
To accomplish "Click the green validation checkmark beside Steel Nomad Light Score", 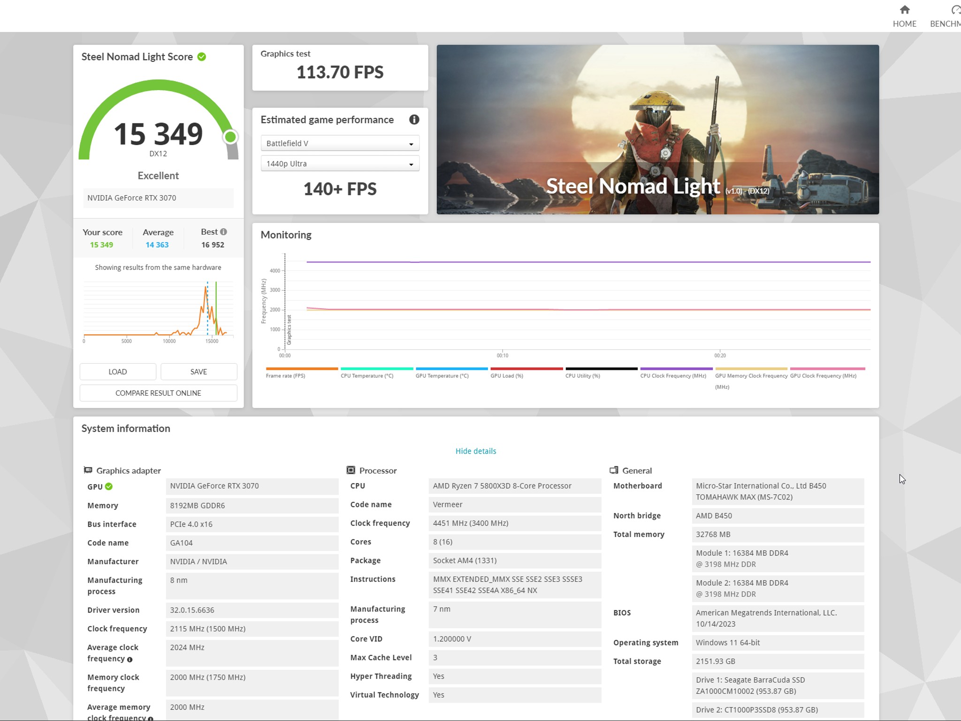I will tap(202, 57).
